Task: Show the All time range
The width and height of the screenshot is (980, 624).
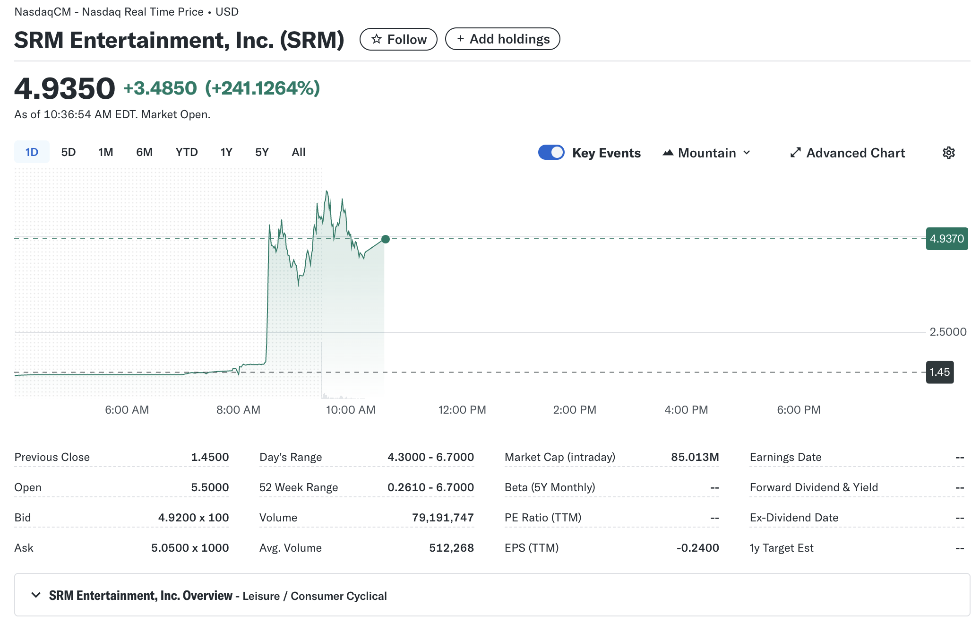Action: 299,152
